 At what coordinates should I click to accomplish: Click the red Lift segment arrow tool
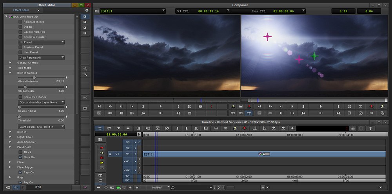pos(102,148)
